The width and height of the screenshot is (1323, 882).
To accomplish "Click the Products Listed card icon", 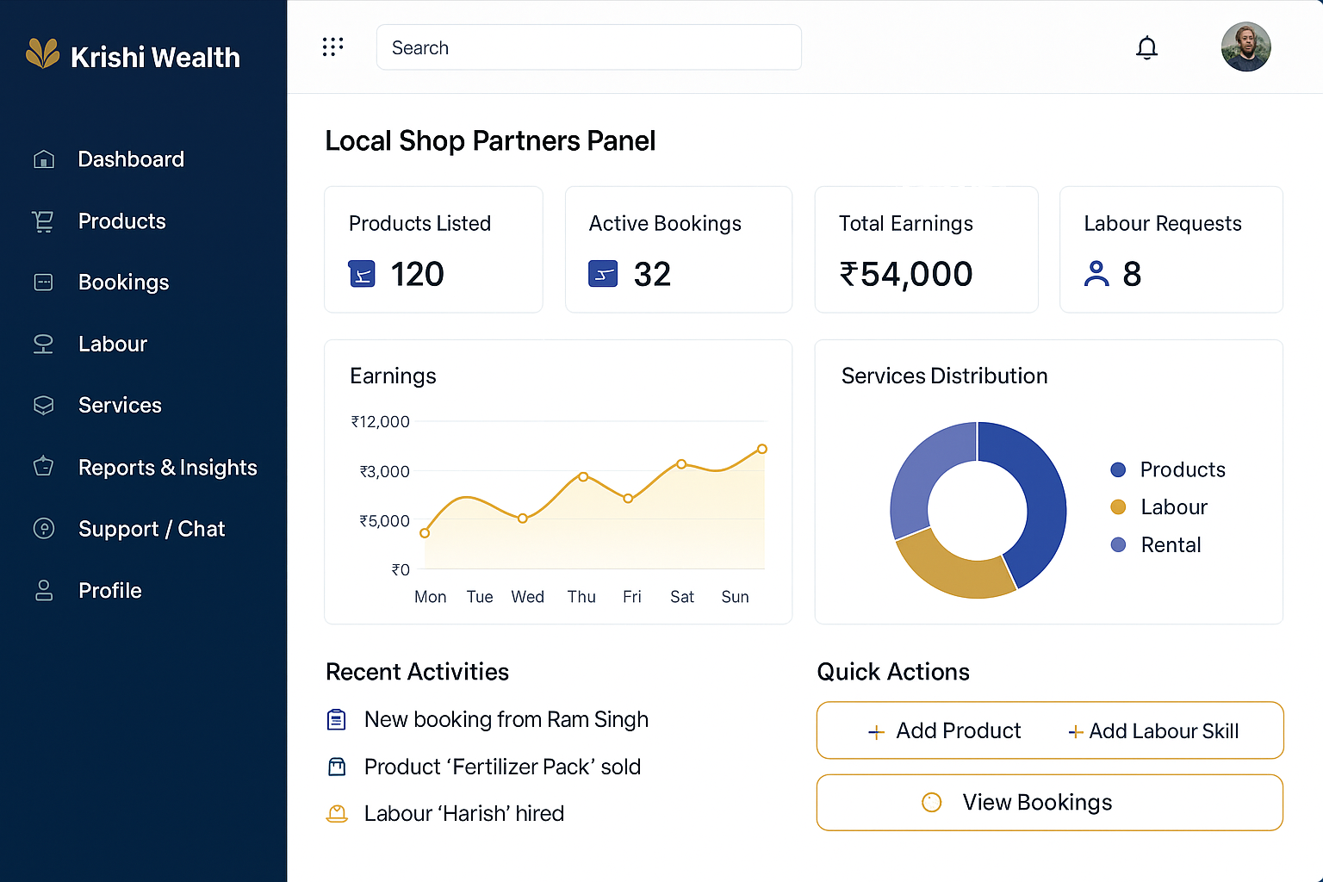I will tap(362, 274).
